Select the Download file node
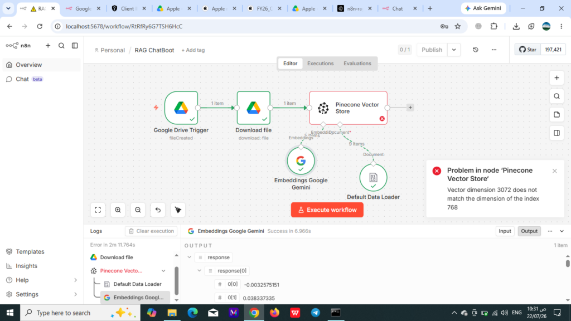Viewport: 571px width, 321px height. [254, 108]
